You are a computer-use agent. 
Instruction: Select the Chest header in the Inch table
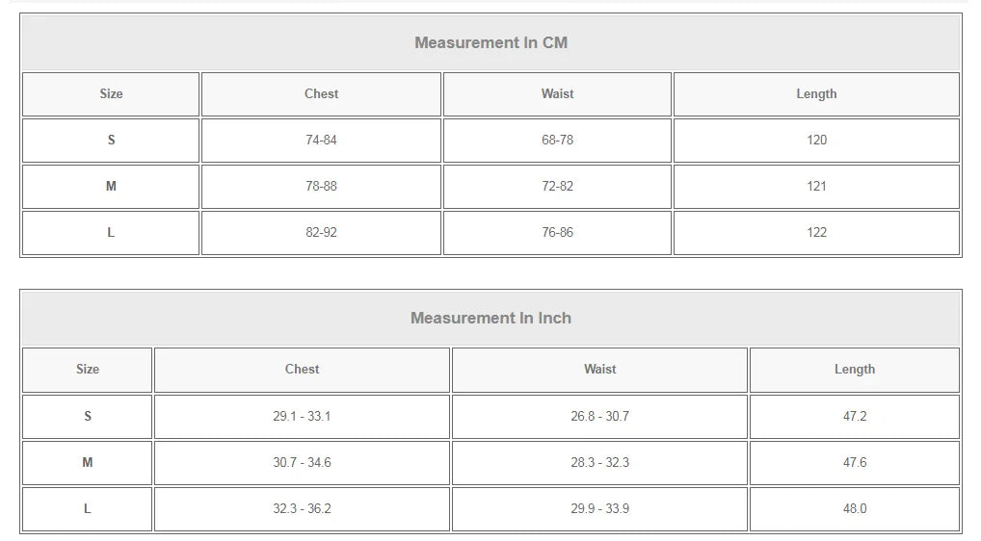(302, 369)
